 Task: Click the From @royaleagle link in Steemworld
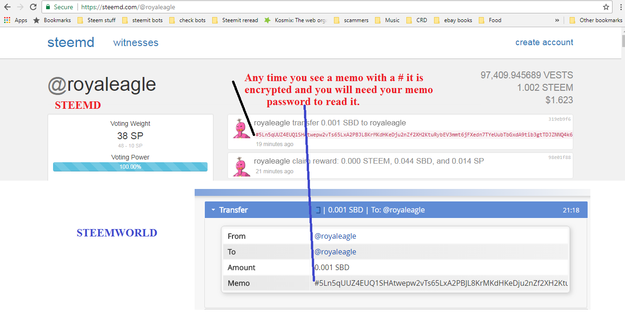click(335, 236)
